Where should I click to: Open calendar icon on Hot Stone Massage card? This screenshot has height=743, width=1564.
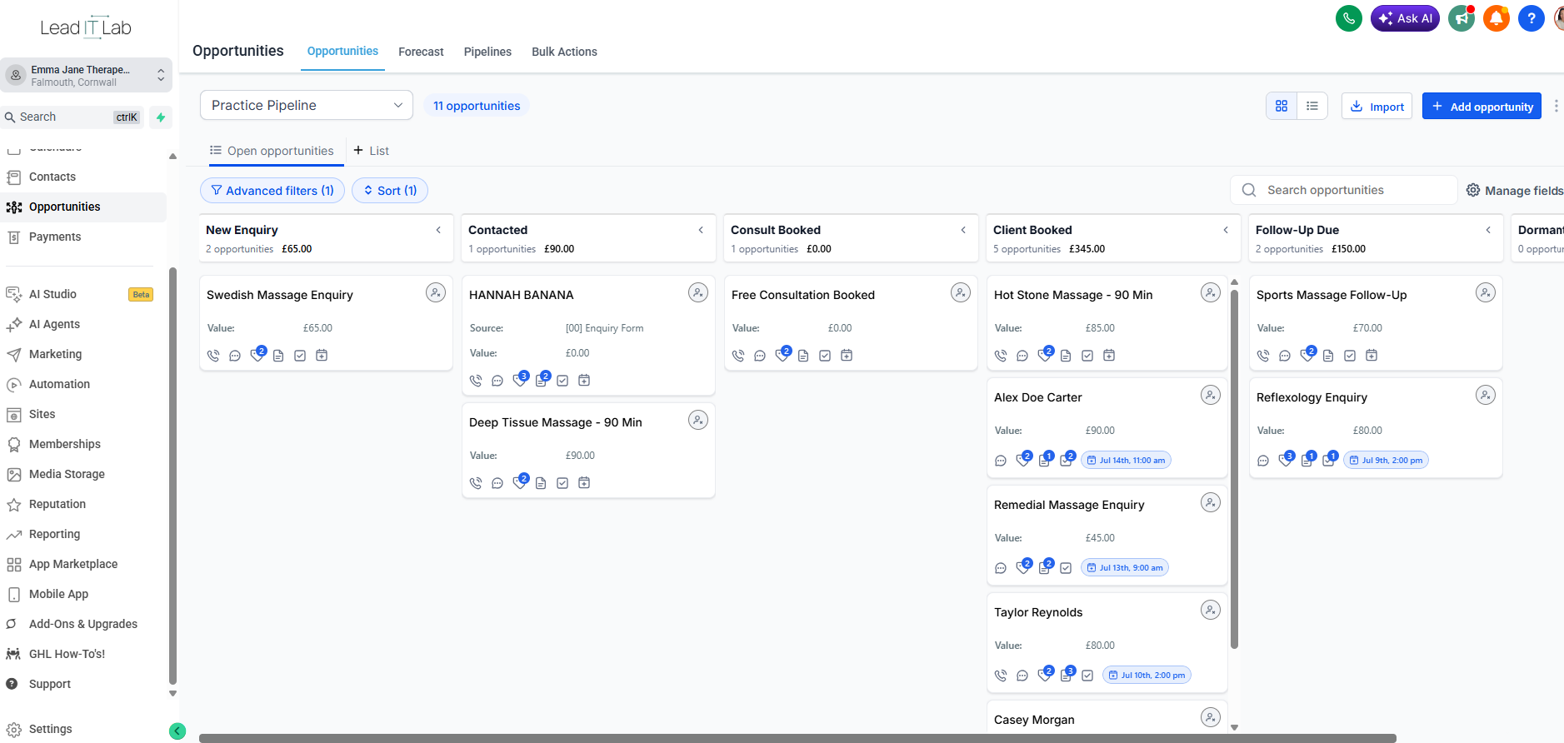pyautogui.click(x=1109, y=356)
